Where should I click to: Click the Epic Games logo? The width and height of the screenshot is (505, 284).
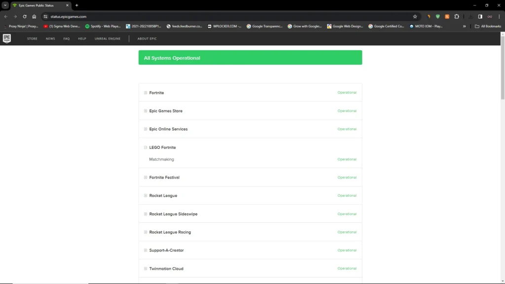pos(7,38)
